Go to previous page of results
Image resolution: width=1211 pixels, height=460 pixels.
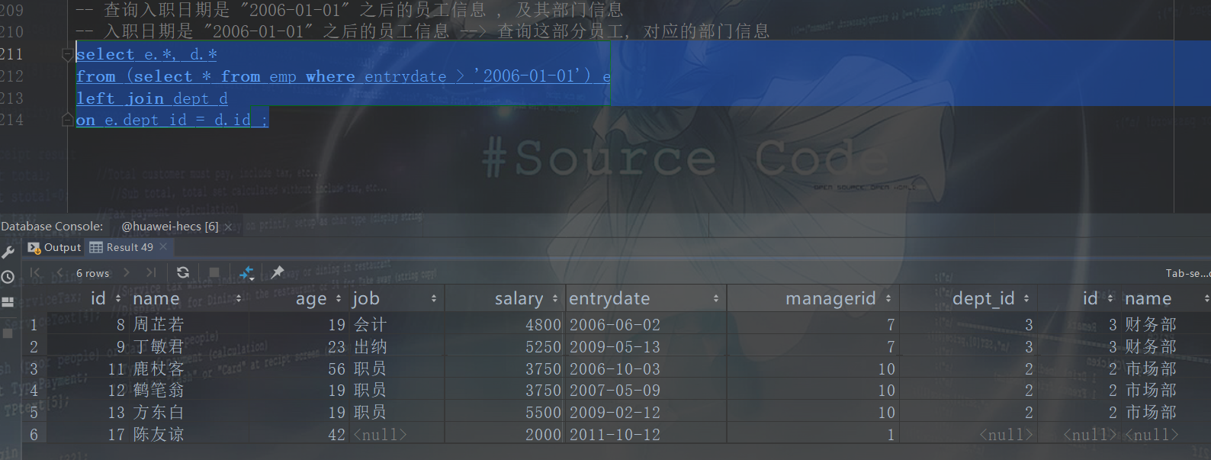pos(59,272)
